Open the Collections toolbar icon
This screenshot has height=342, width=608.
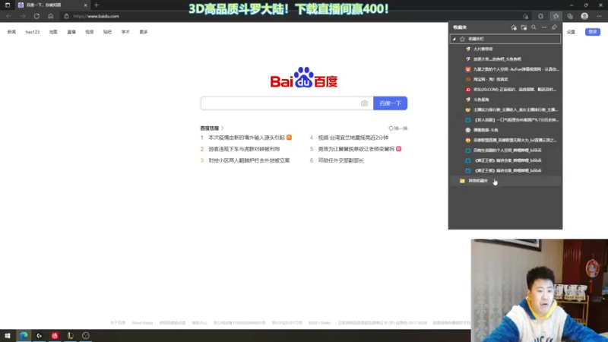(x=570, y=16)
